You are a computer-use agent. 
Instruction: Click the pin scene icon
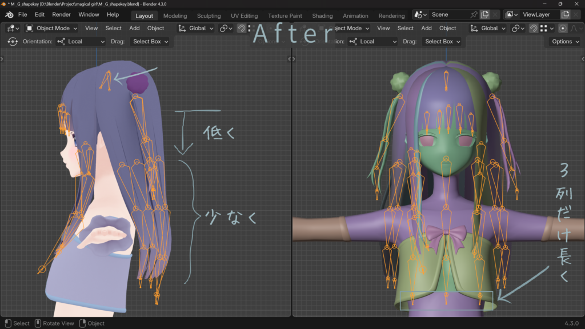[474, 14]
